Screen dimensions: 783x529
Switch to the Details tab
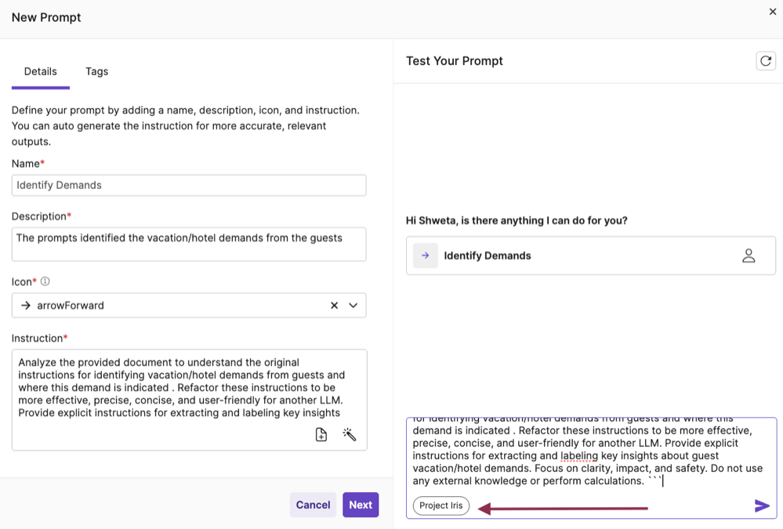pos(41,71)
